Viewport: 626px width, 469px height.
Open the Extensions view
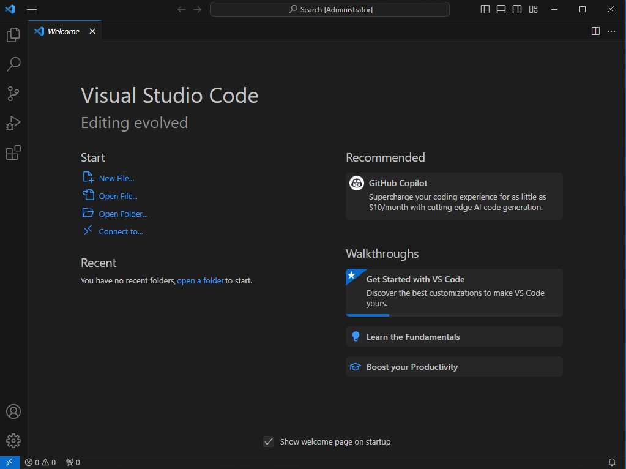click(13, 152)
